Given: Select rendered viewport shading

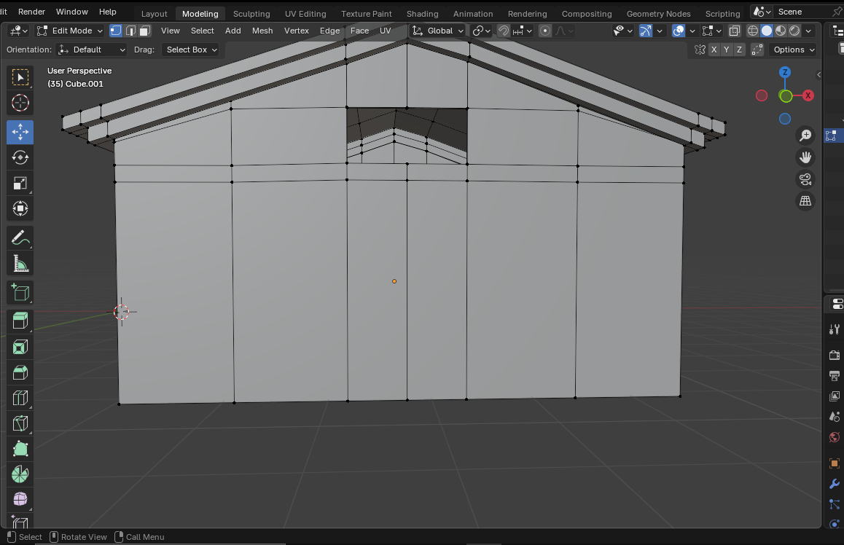Looking at the screenshot, I should pos(794,31).
